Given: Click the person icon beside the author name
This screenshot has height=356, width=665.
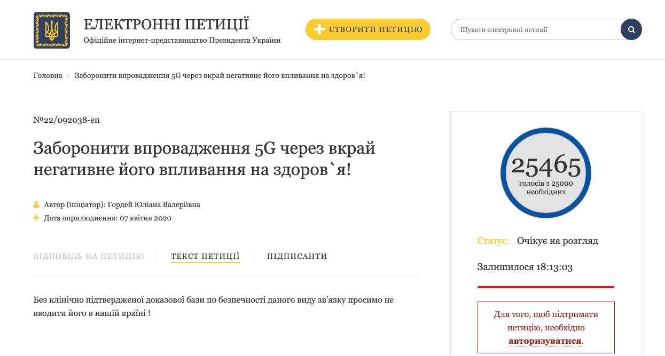Looking at the screenshot, I should point(36,204).
